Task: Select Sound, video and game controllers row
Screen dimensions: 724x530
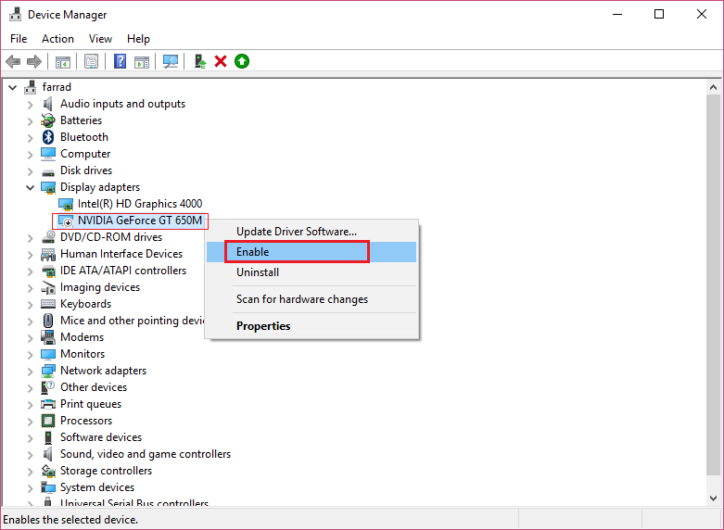Action: pos(146,454)
